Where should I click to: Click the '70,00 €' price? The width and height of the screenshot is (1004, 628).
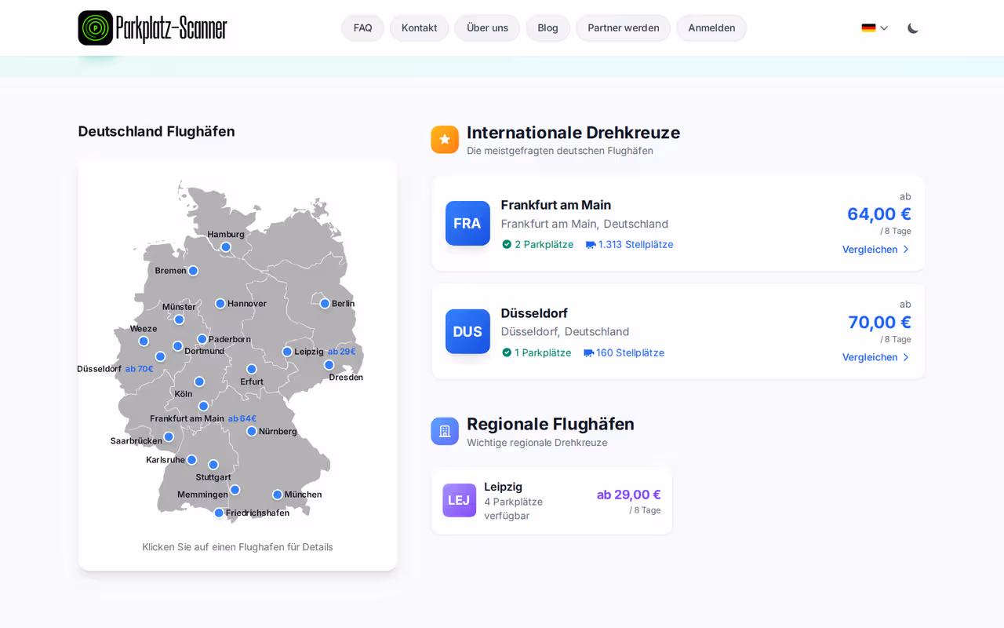click(879, 322)
